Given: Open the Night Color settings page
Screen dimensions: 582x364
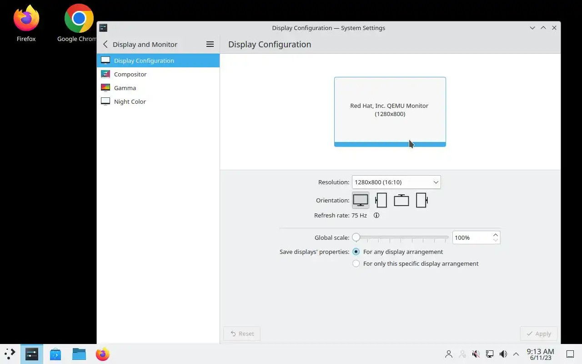Looking at the screenshot, I should [x=158, y=101].
